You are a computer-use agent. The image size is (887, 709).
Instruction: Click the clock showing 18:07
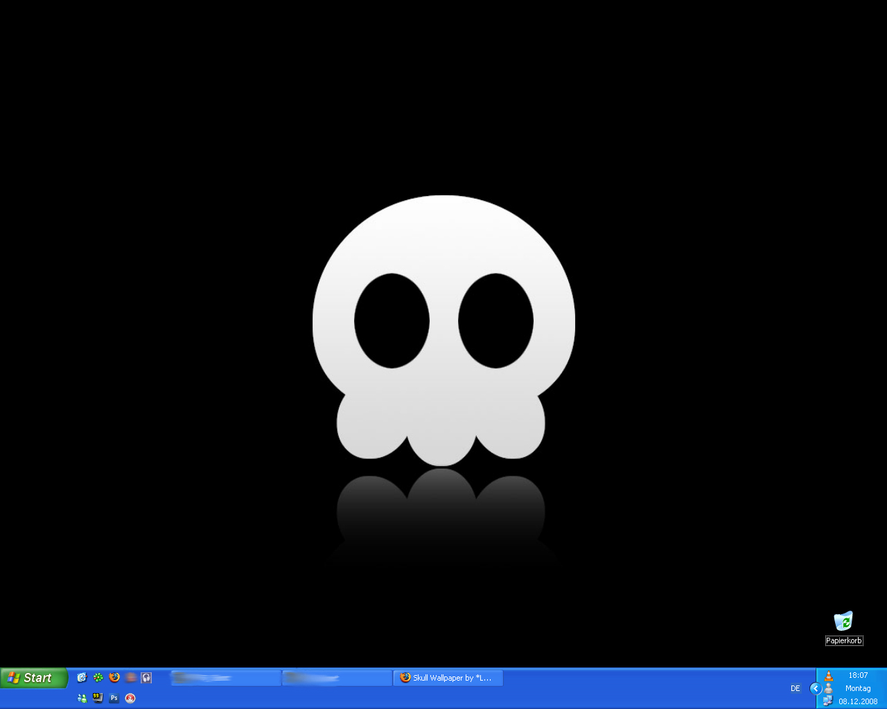click(x=858, y=675)
